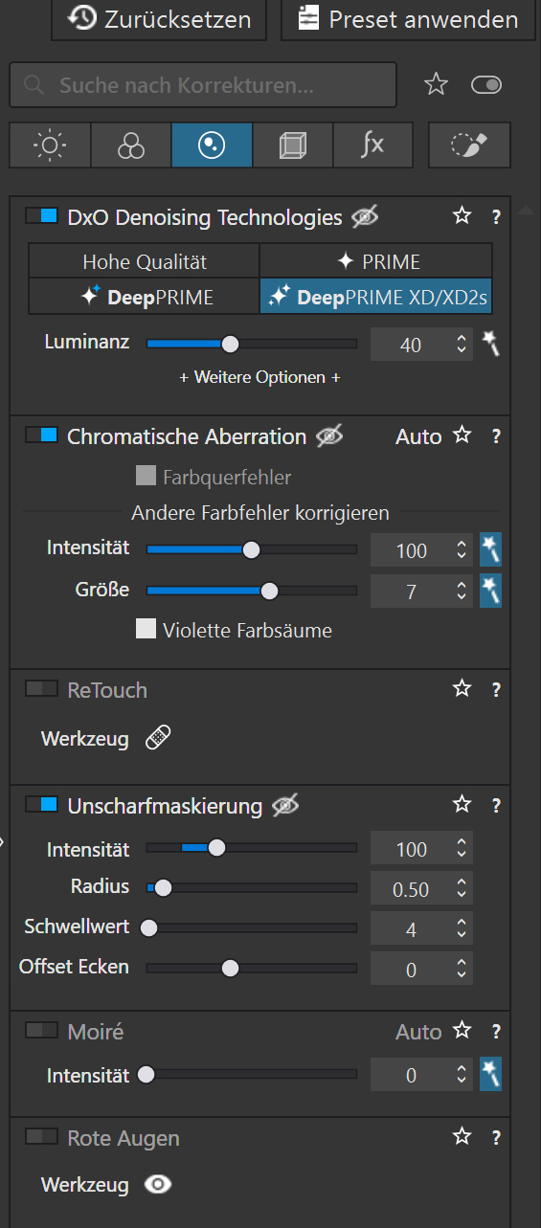Click the Luminanz magic wand auto icon
Viewport: 541px width, 1228px height.
[491, 344]
